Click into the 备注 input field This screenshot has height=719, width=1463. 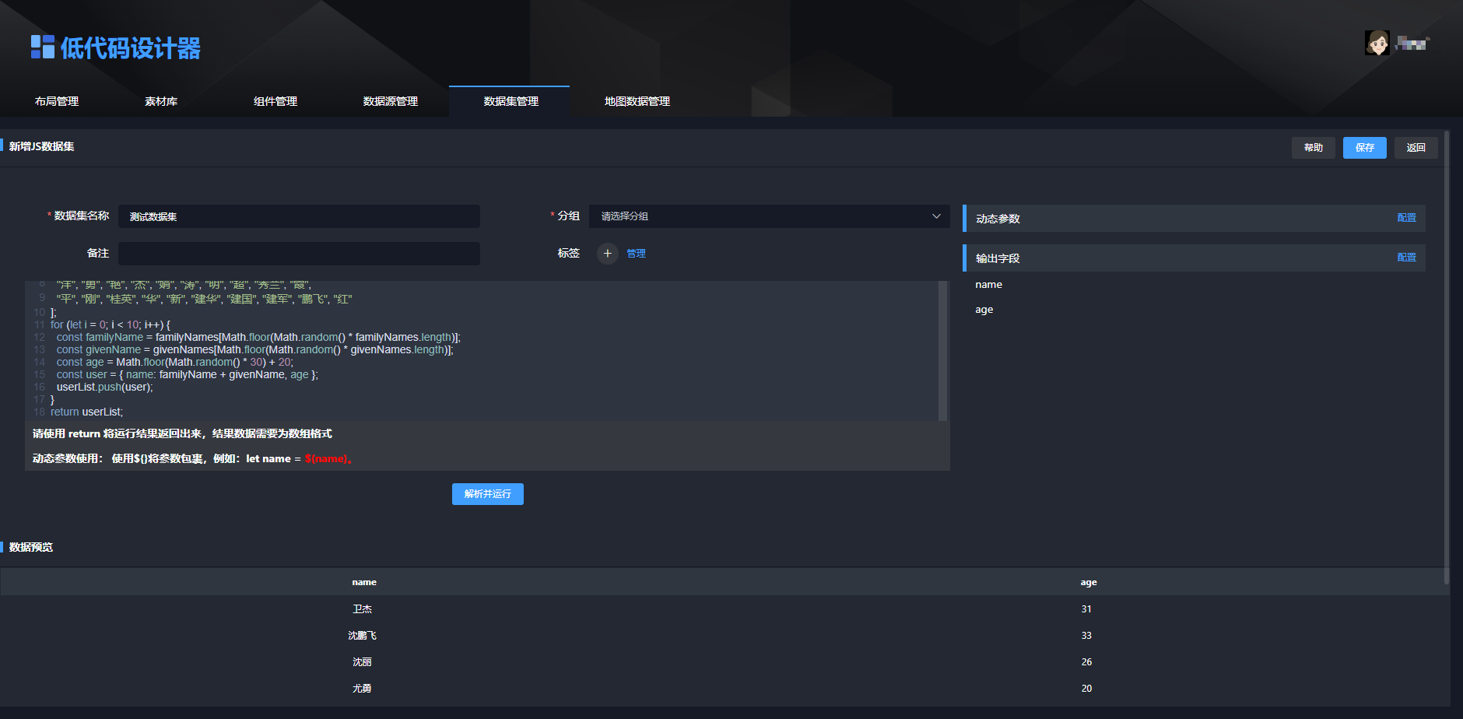299,254
